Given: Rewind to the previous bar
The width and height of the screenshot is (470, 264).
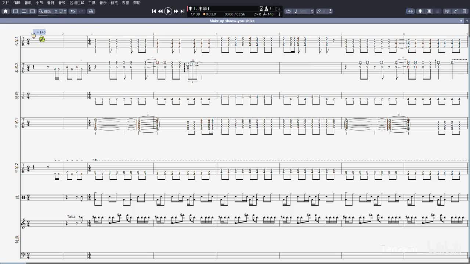Looking at the screenshot, I should [160, 11].
